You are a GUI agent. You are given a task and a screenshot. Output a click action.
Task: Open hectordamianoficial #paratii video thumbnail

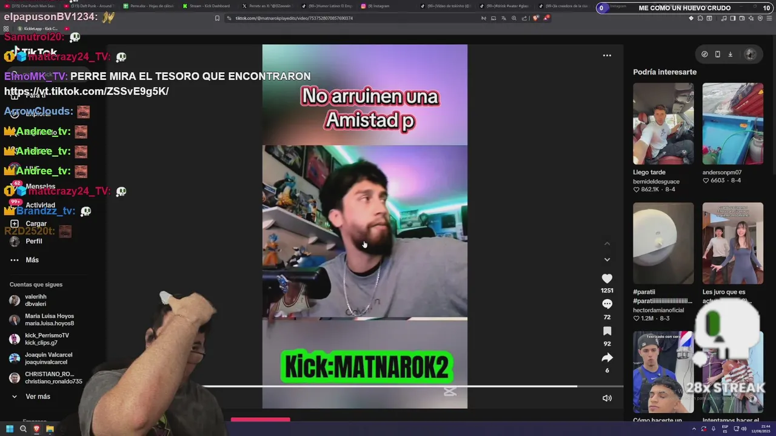(663, 243)
